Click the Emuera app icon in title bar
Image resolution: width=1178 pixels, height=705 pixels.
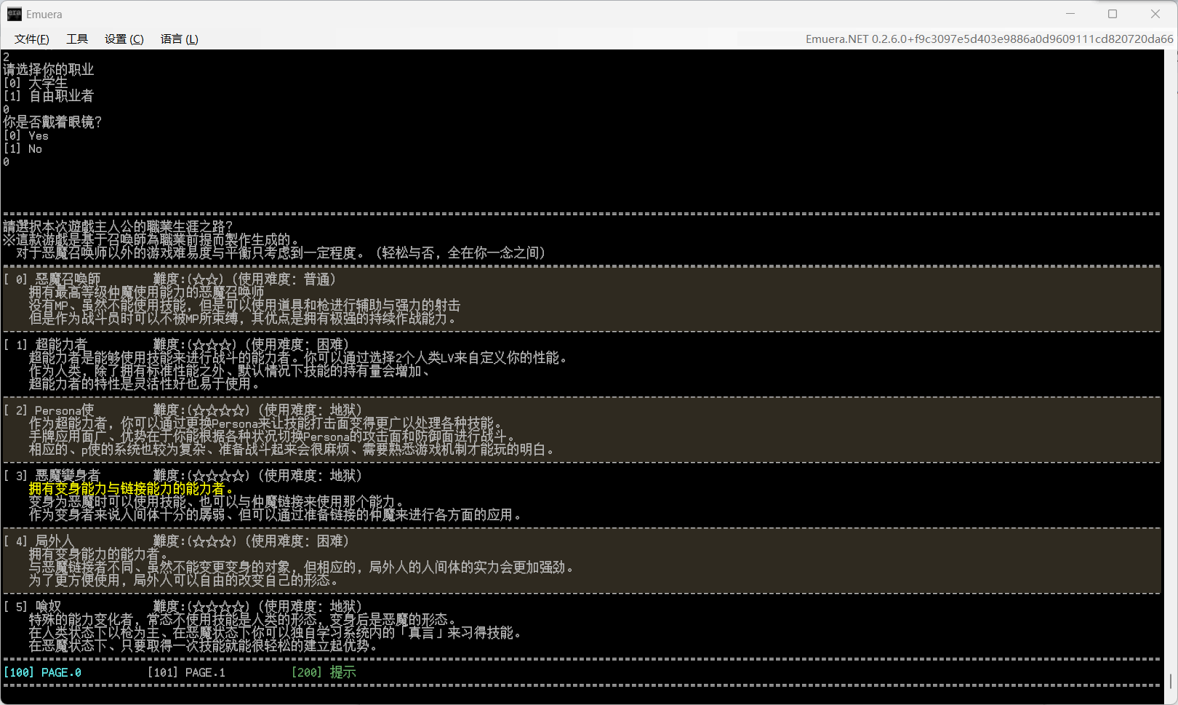15,14
